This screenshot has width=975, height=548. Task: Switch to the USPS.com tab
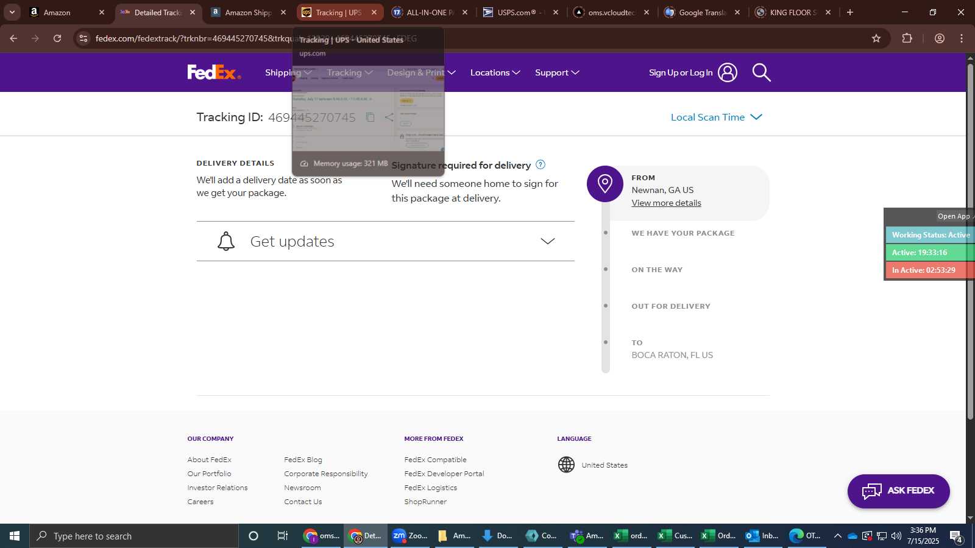pos(521,12)
